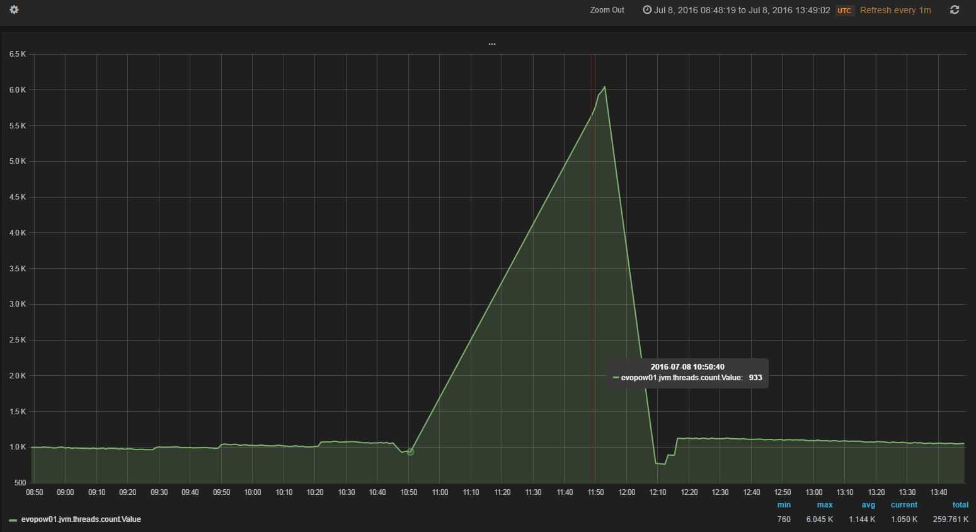This screenshot has height=532, width=976.
Task: Sort legend by min column
Action: coord(784,505)
